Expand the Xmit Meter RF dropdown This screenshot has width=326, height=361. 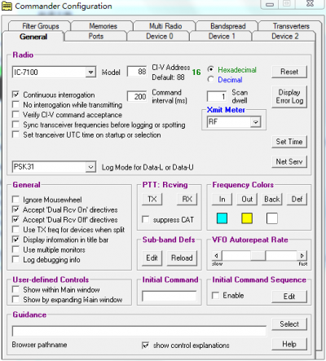255,122
